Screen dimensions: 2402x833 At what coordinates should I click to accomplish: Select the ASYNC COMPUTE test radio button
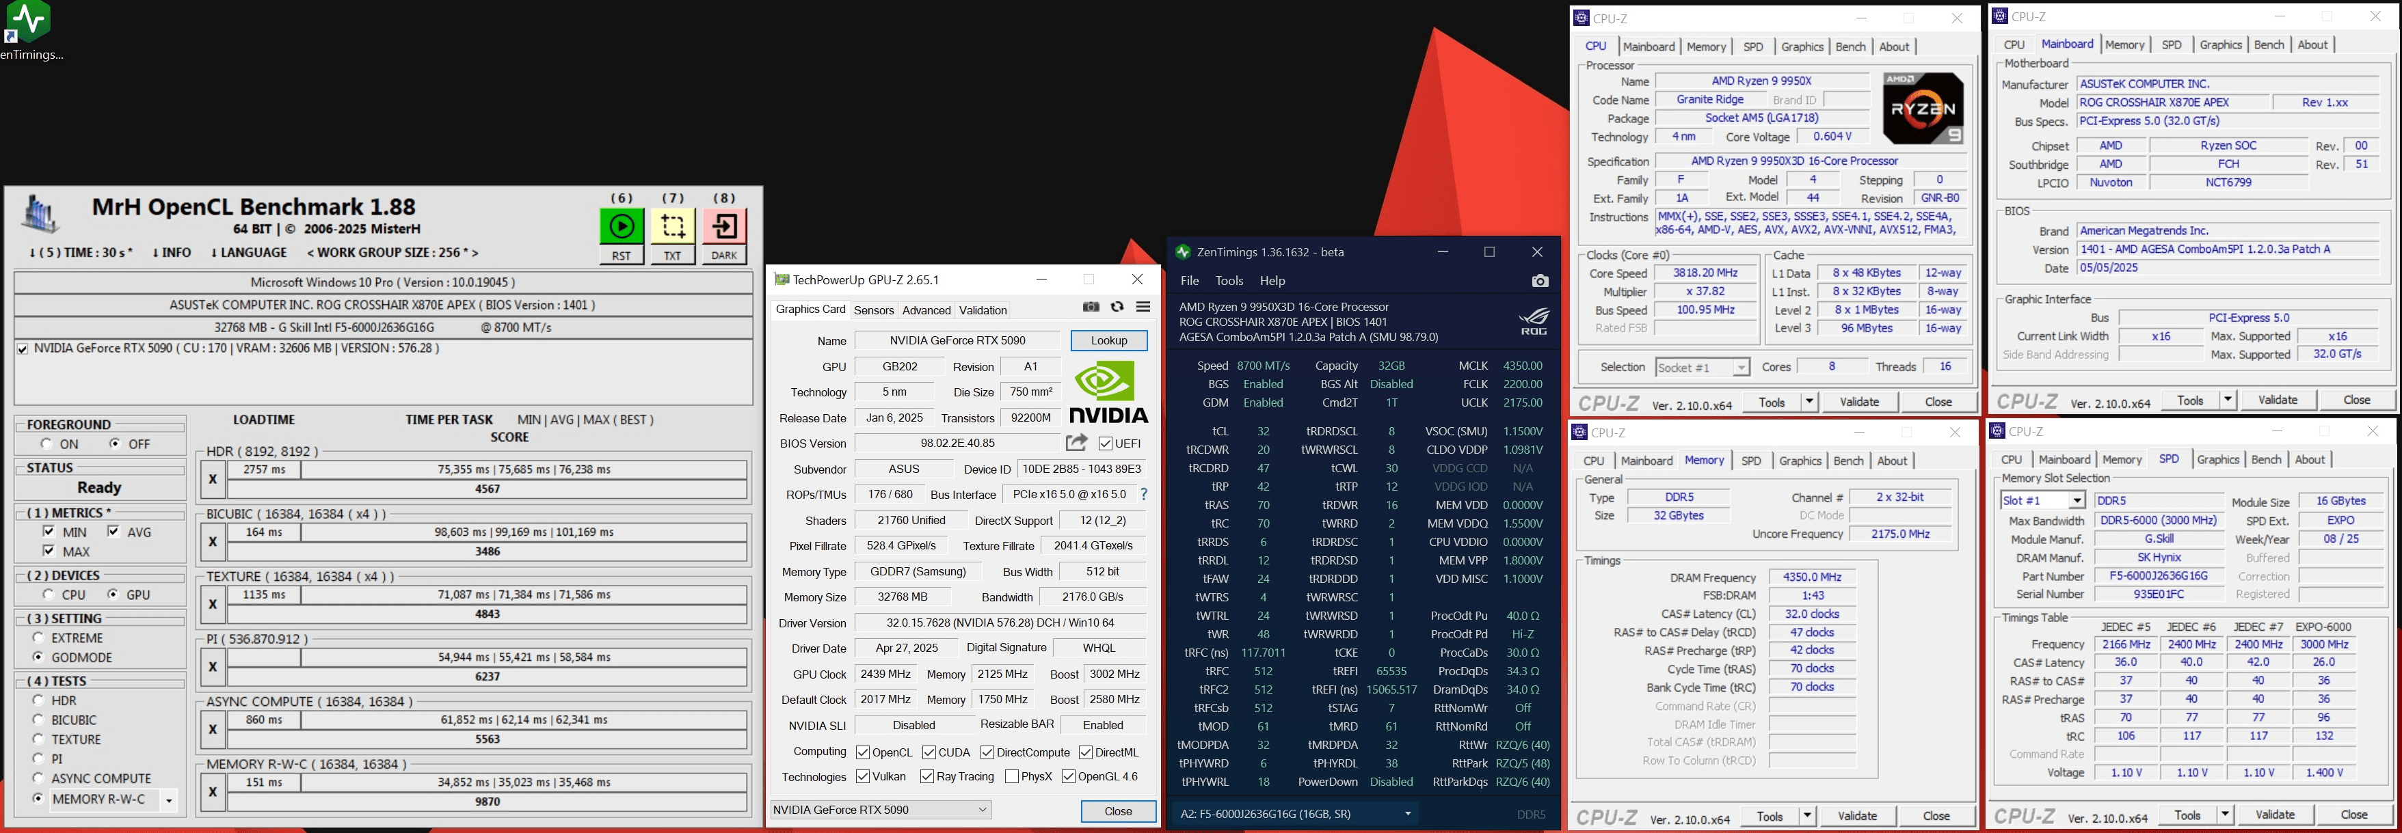point(38,778)
